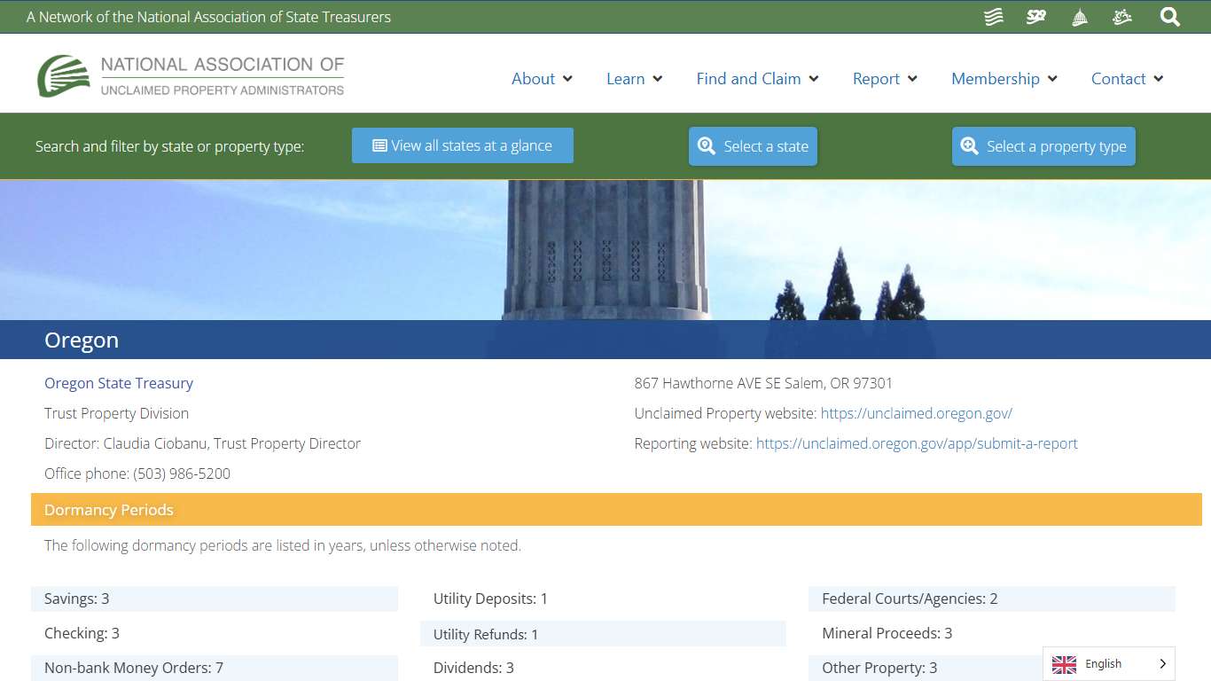This screenshot has width=1211, height=681.
Task: Click the capitol dome icon in top bar
Action: (1079, 16)
